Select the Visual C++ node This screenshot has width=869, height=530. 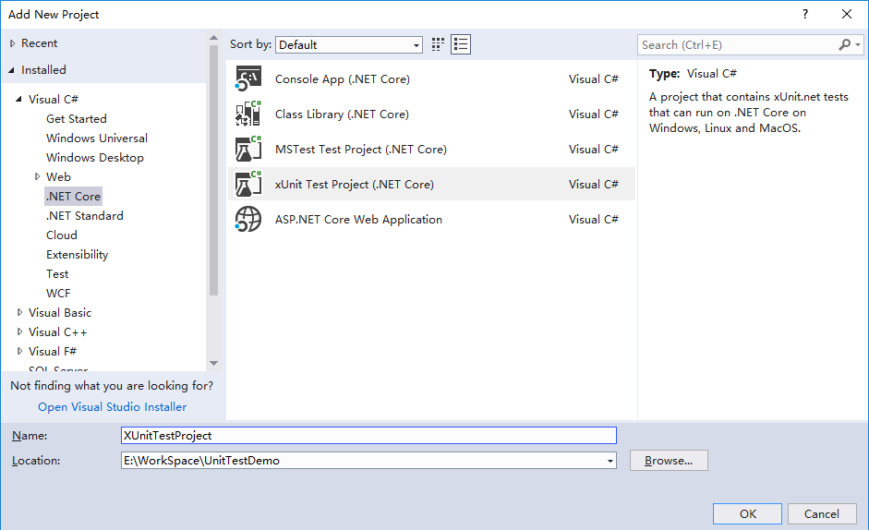[57, 332]
